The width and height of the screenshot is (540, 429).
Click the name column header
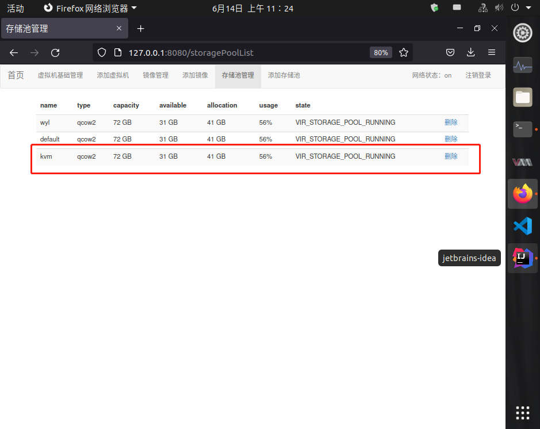click(x=48, y=105)
